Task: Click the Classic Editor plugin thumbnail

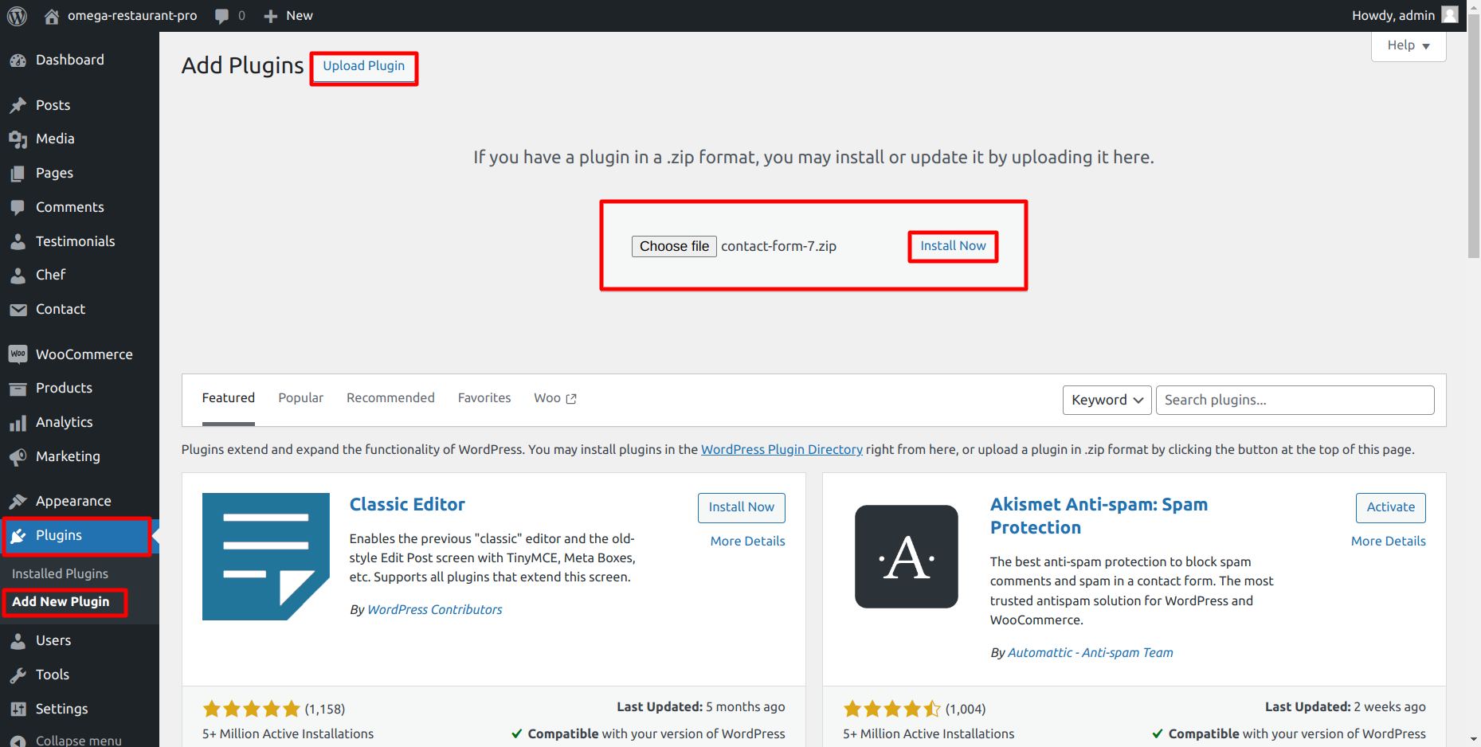Action: [x=265, y=557]
